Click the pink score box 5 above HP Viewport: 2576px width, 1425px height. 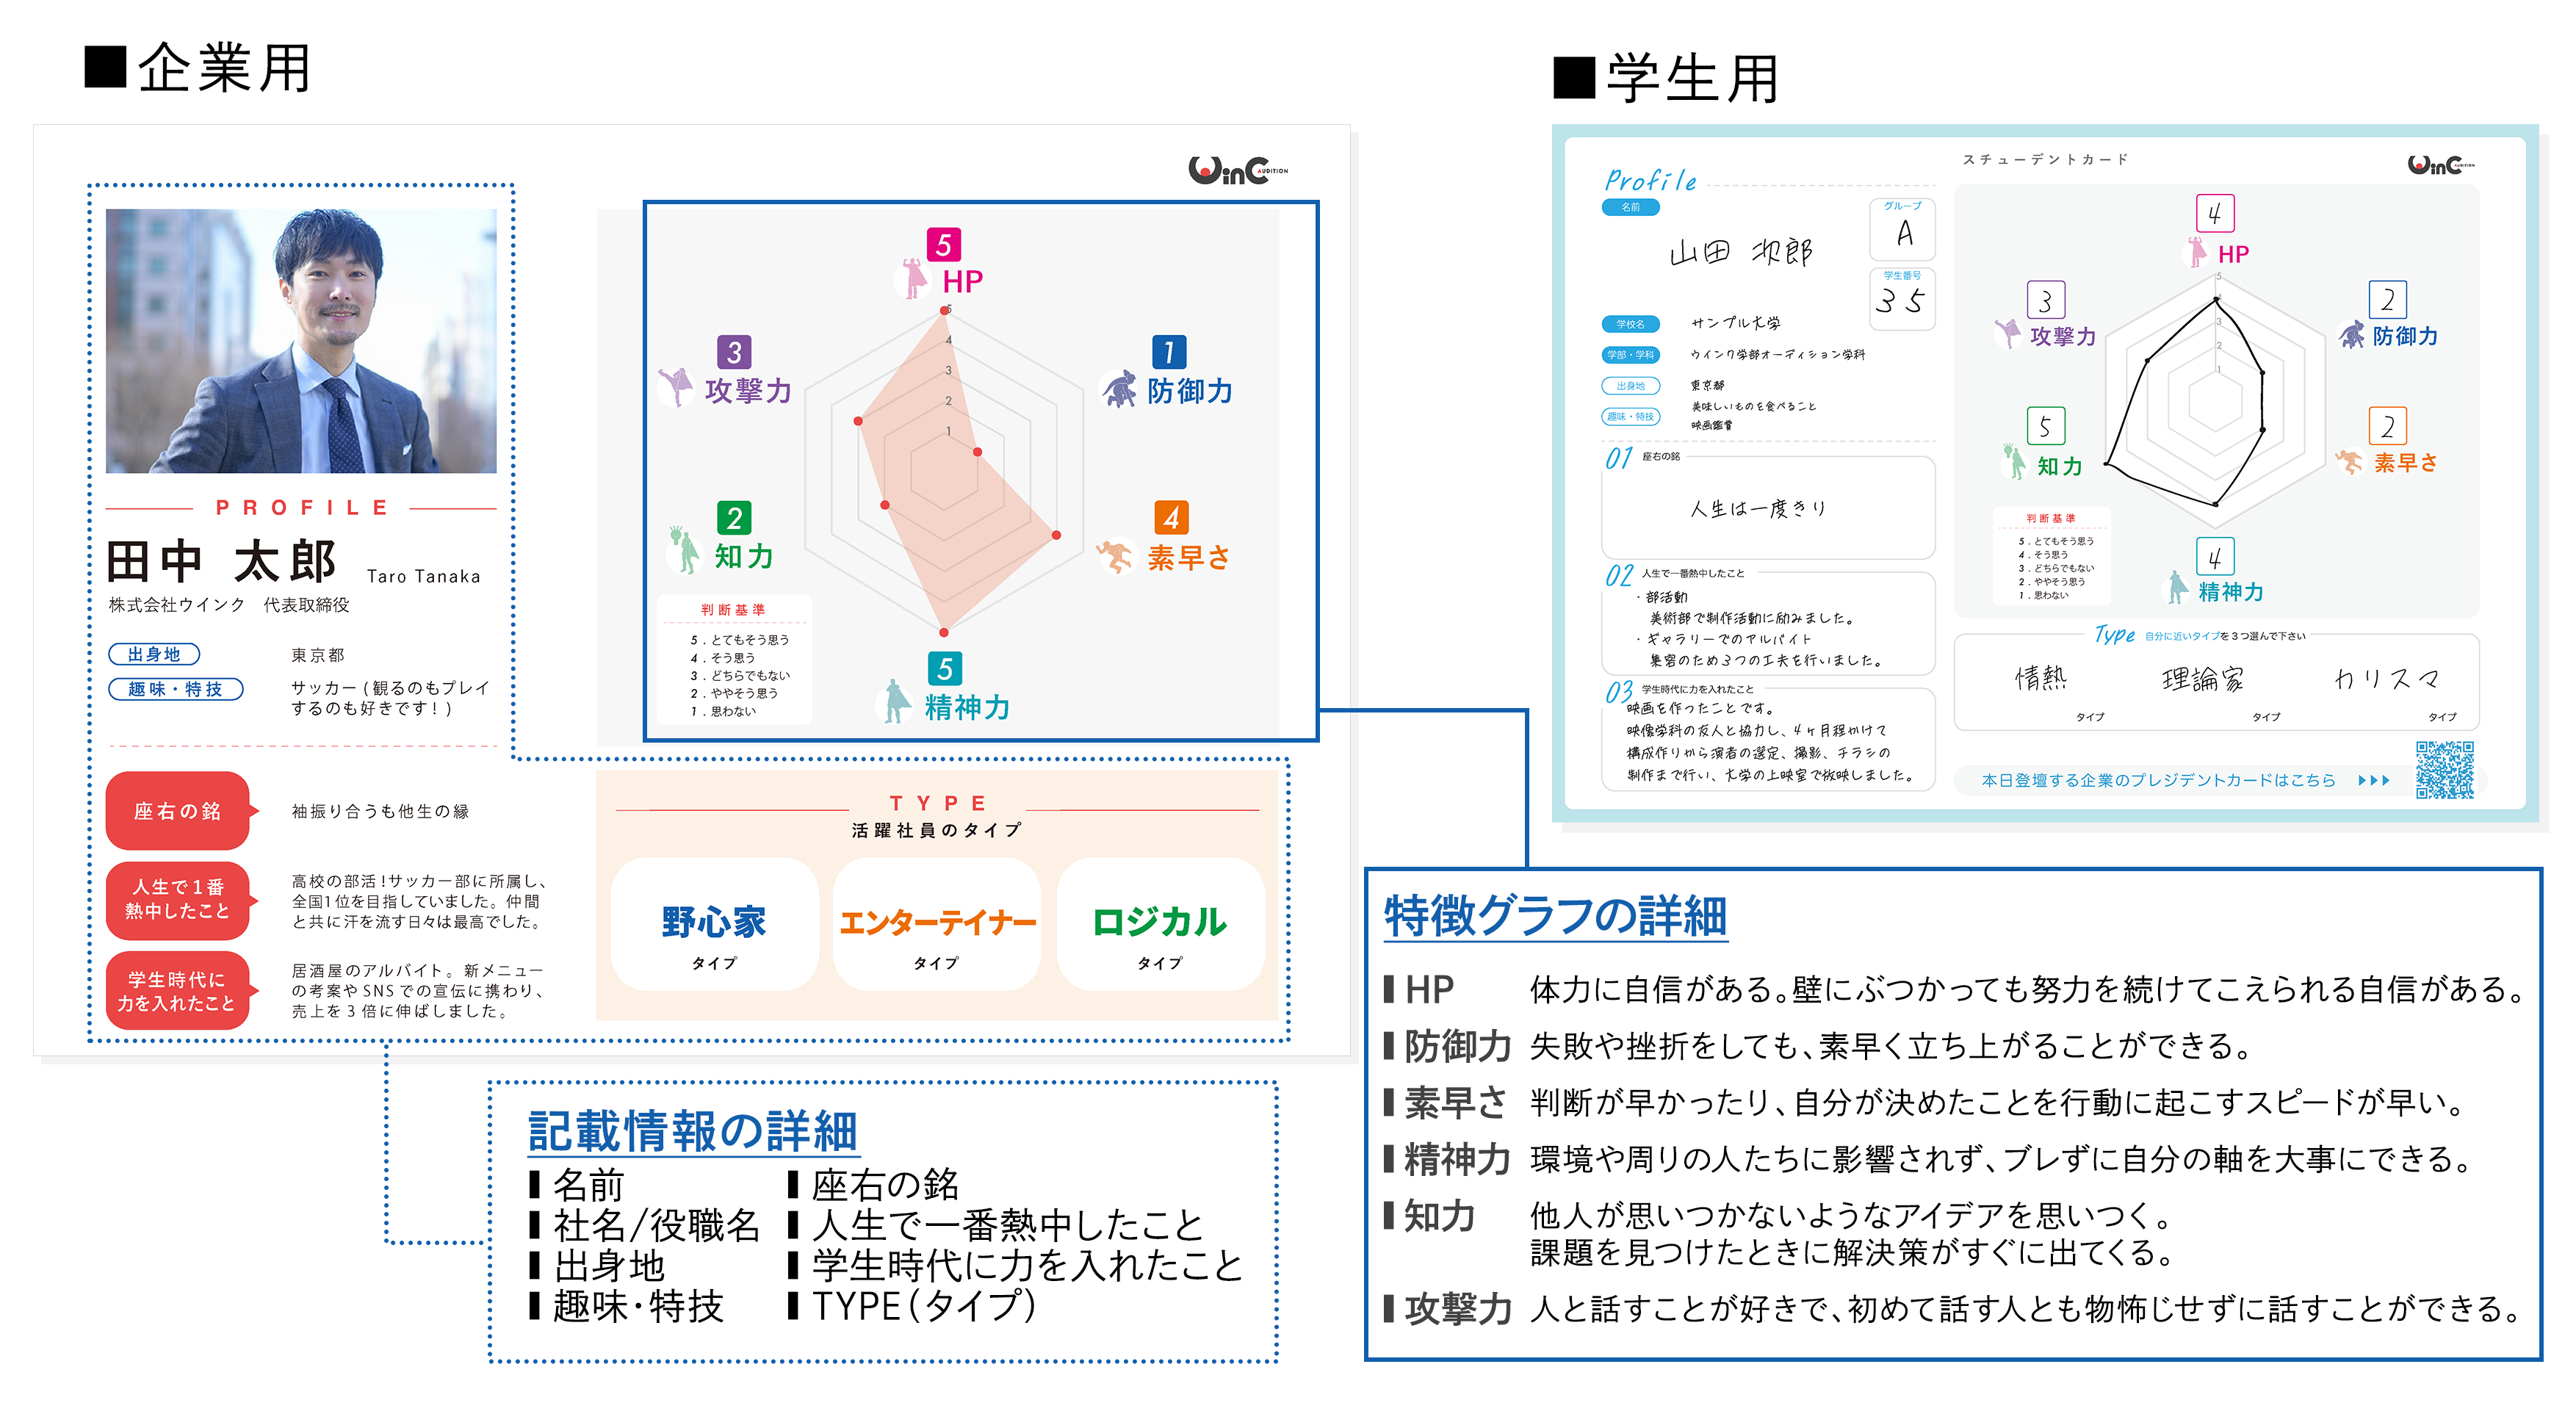(943, 244)
